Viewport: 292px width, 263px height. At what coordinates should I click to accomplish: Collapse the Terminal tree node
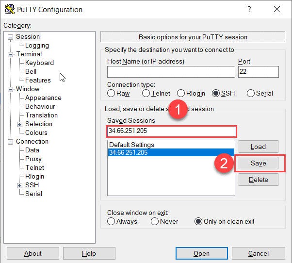click(x=11, y=54)
